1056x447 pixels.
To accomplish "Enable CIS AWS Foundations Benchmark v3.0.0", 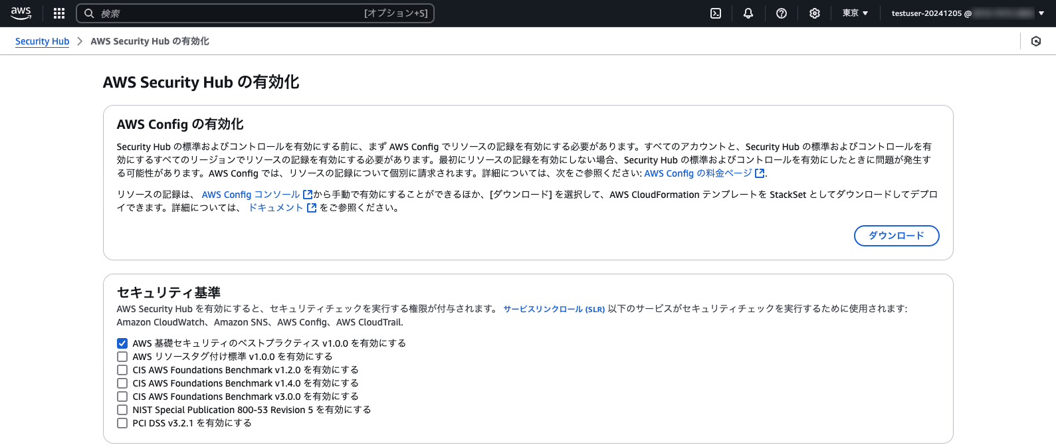I will point(122,397).
